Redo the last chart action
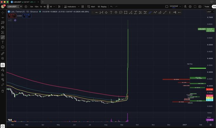 (116, 6)
